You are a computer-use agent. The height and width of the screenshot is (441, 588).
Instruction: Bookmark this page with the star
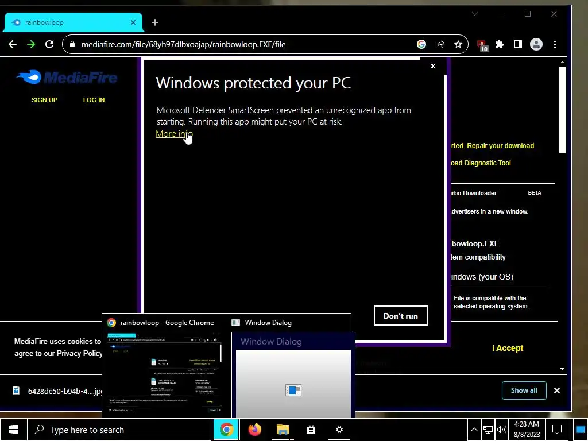[458, 44]
